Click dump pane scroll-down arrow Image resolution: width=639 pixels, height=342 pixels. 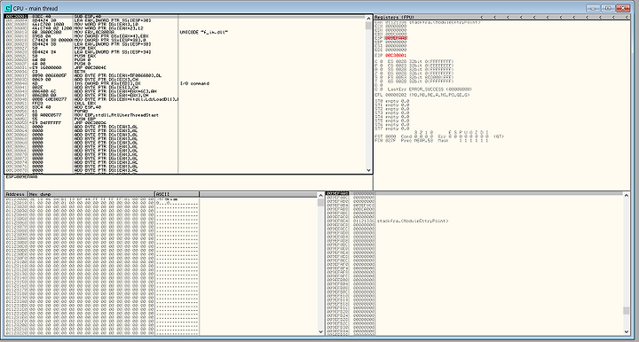coord(320,332)
